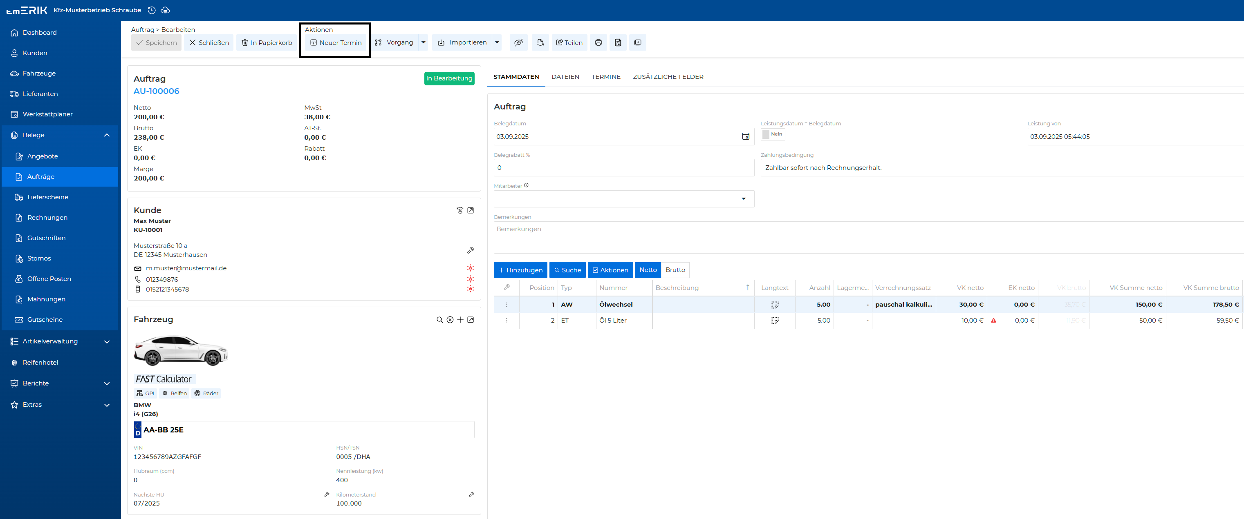Click the wrench icon beside Musterstraße address

[x=471, y=250]
